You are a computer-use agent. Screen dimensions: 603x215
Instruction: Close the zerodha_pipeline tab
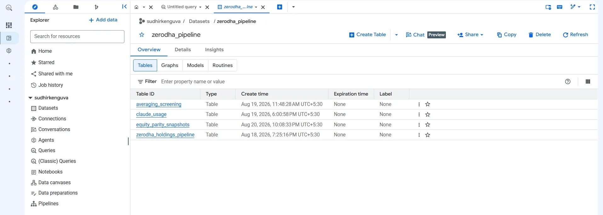(x=263, y=7)
